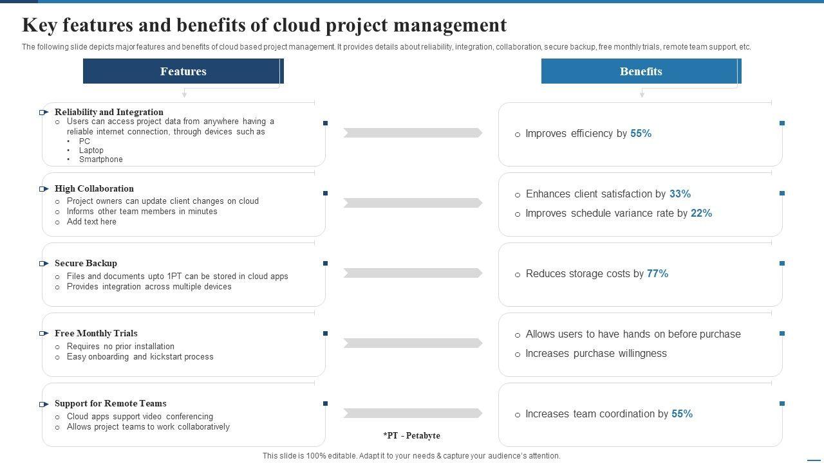The image size is (824, 463).
Task: Click the gray arrow next to High Collaboration
Action: pos(413,203)
